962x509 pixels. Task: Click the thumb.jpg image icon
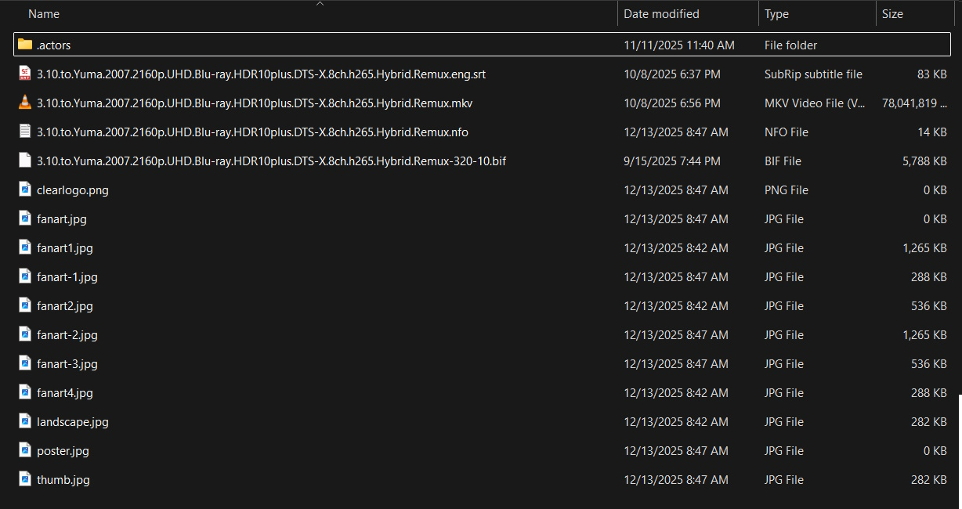point(25,479)
